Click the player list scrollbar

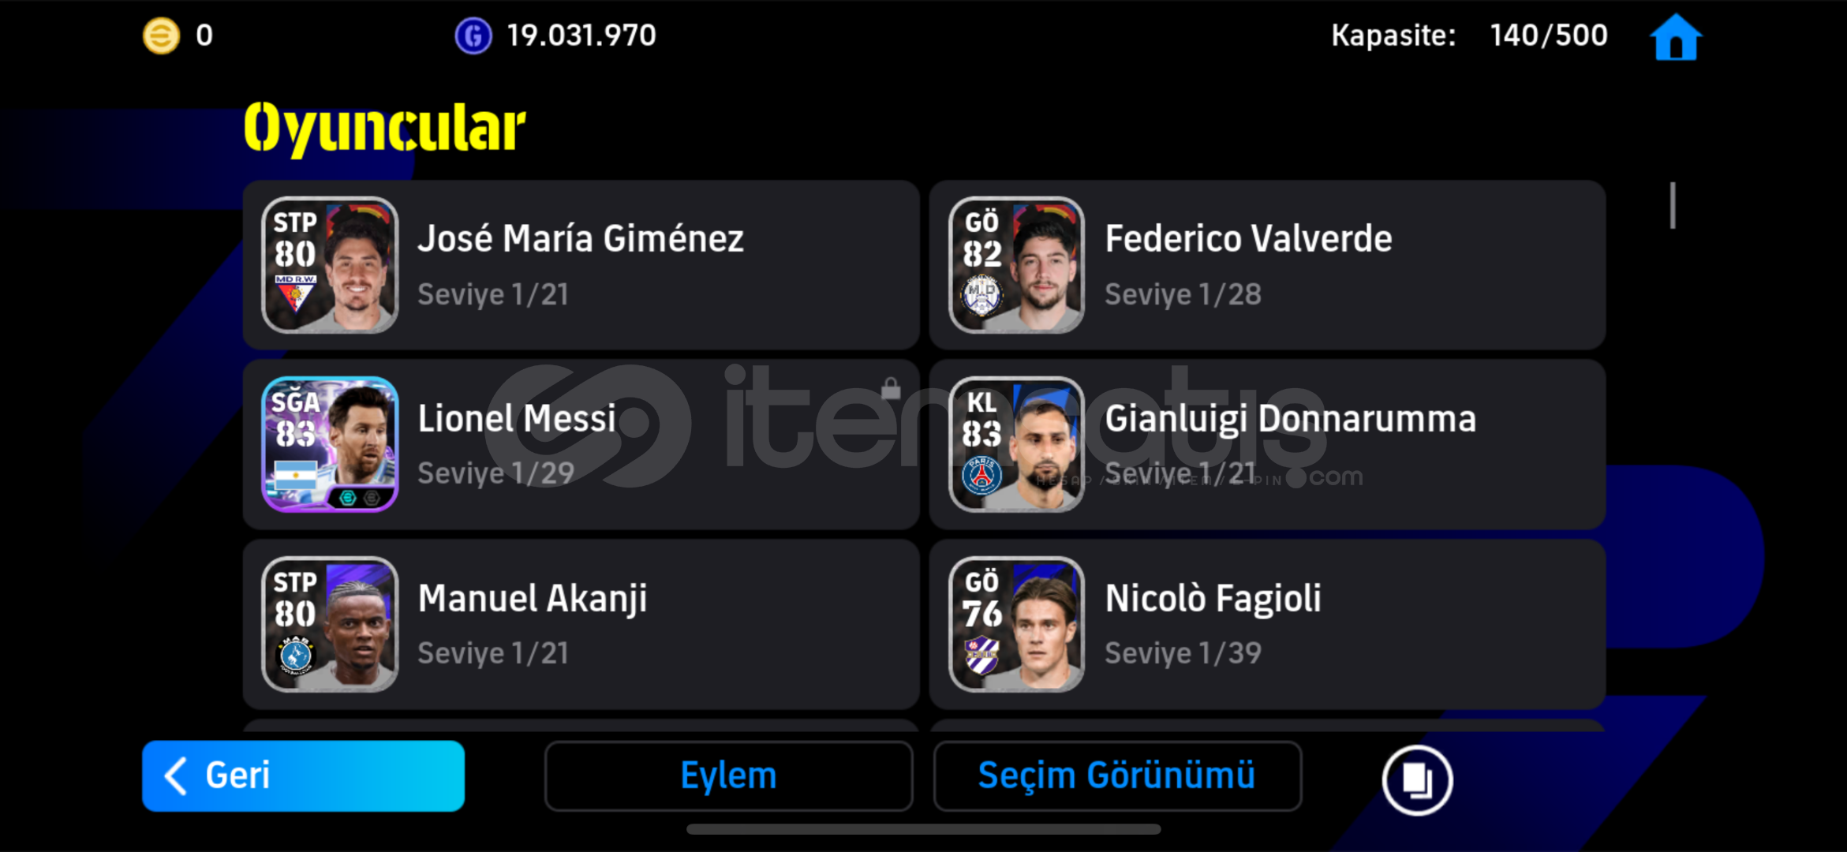pyautogui.click(x=1673, y=205)
